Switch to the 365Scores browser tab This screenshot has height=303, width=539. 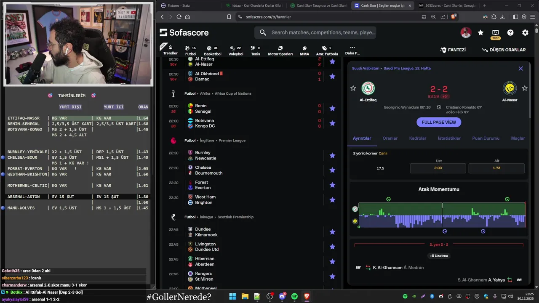click(x=447, y=5)
